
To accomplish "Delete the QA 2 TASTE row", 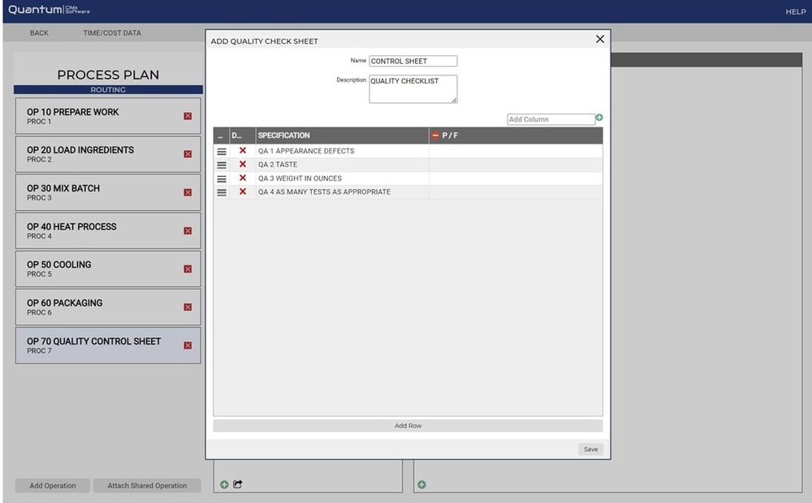I will [x=242, y=165].
